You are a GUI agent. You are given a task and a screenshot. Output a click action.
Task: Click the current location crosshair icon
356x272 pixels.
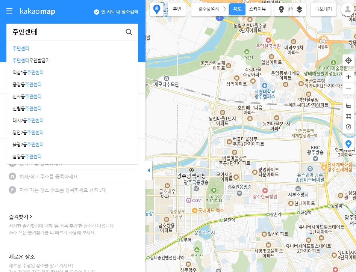point(348,60)
